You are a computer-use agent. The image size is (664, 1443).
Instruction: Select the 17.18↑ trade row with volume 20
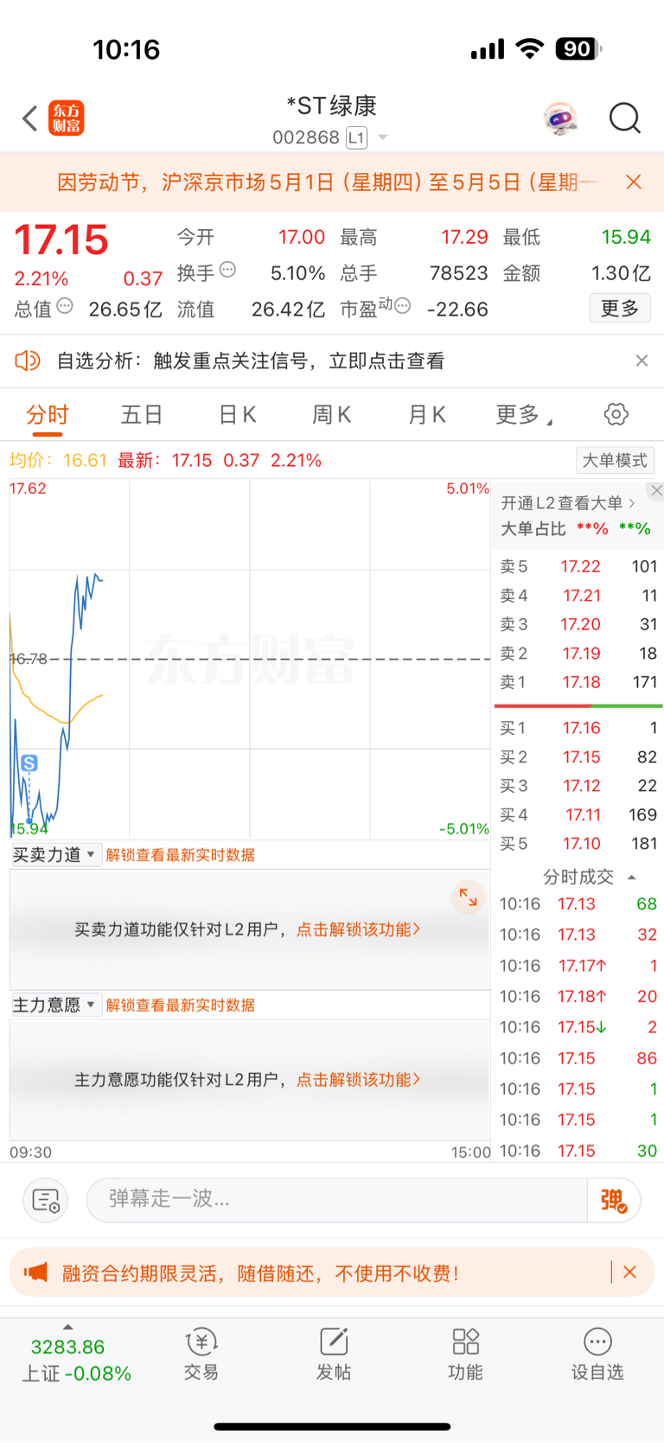coord(578,996)
